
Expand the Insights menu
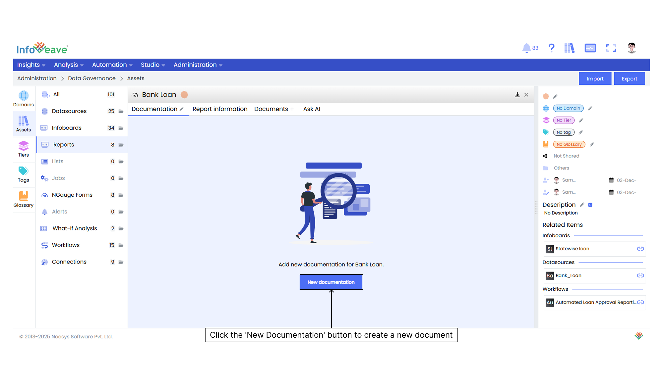point(31,65)
